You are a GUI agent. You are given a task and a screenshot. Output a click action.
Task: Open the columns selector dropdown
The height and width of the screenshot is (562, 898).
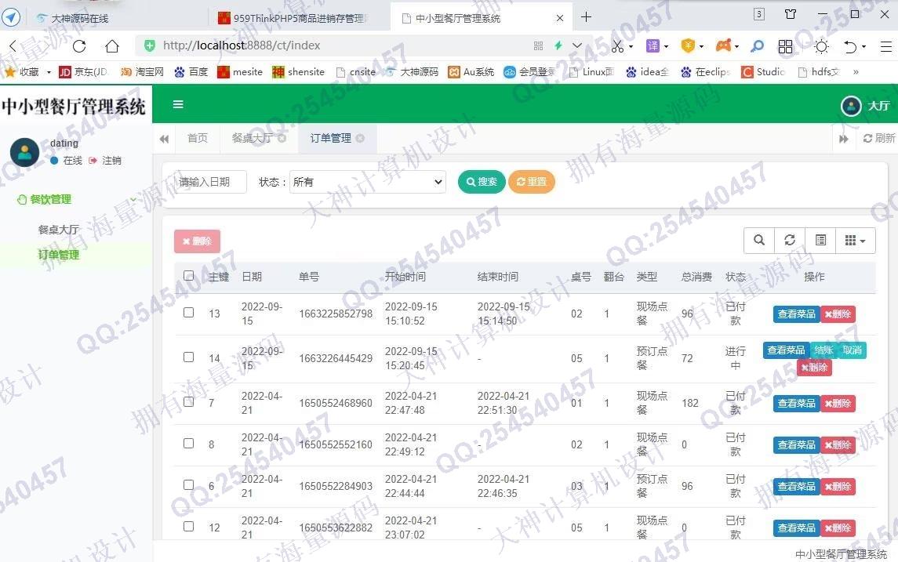[x=856, y=240]
